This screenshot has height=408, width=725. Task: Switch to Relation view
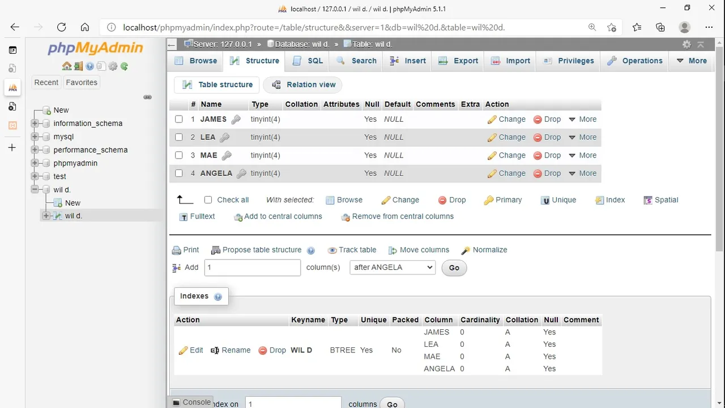[x=303, y=85]
